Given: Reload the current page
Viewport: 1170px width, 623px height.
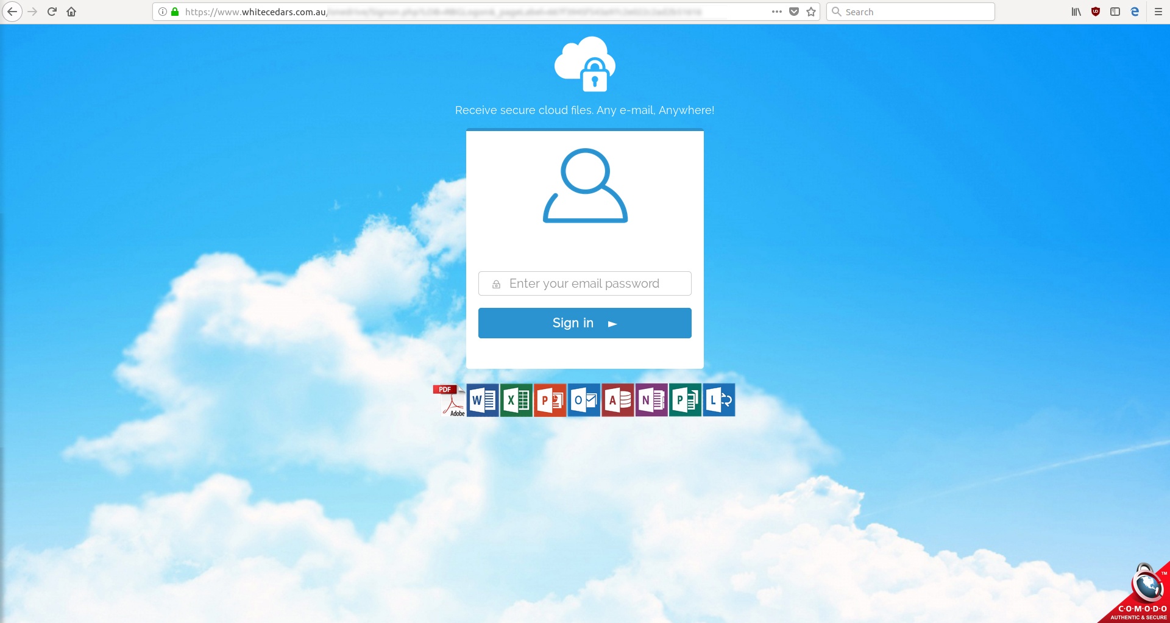Looking at the screenshot, I should pyautogui.click(x=52, y=12).
